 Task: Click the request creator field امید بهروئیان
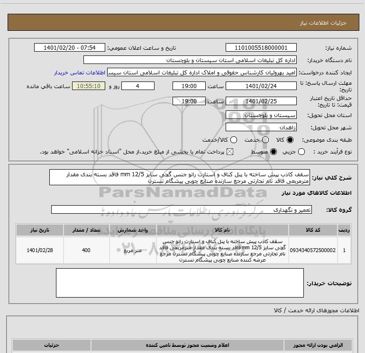[x=202, y=72]
